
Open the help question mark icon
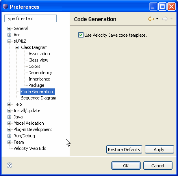tap(9, 165)
